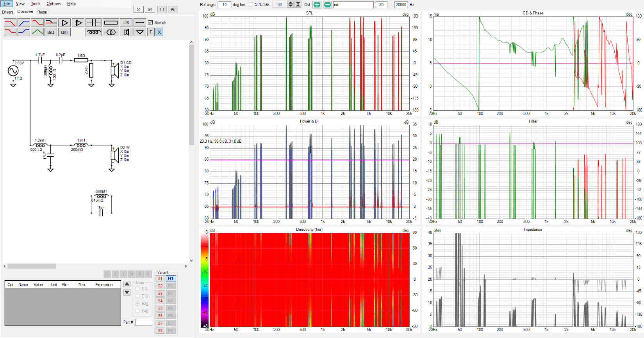644x338 pixels.
Task: Click the 1:1 zoom button
Action: coord(162,9)
